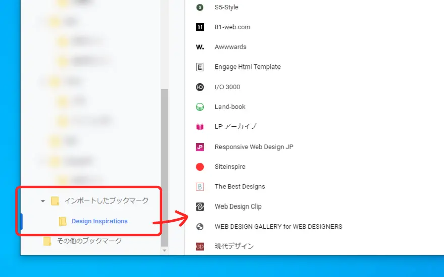
Task: Open WEB DESIGN GALLERY for WEB DESIGNERS
Action: click(279, 227)
